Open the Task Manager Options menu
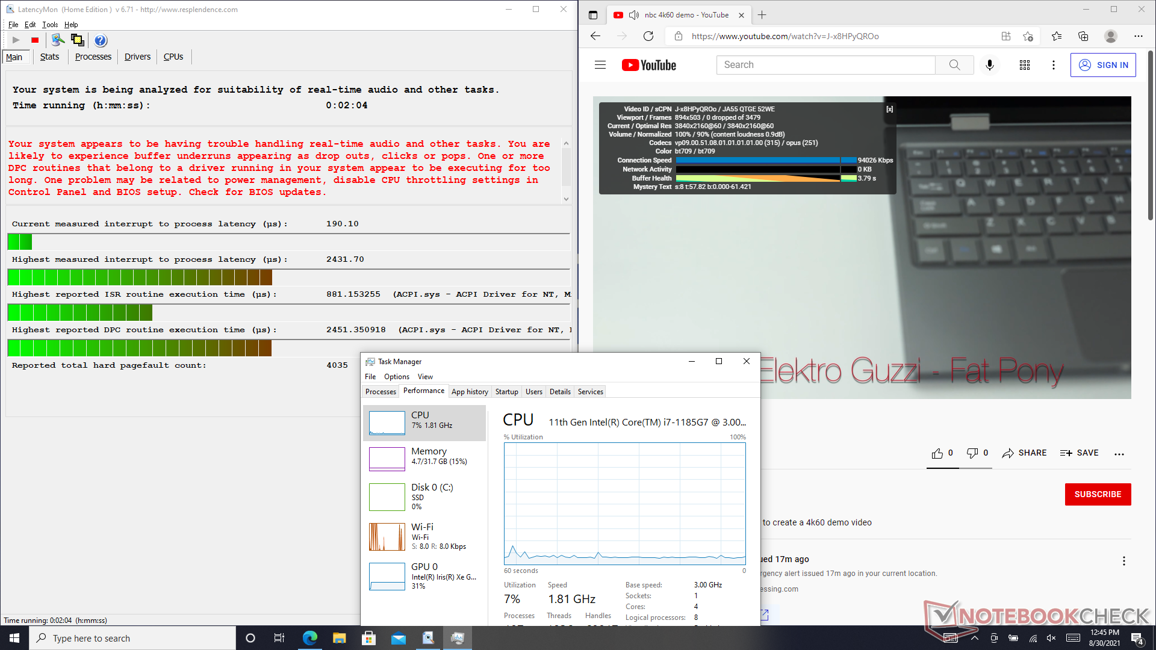This screenshot has width=1156, height=650. click(x=396, y=377)
